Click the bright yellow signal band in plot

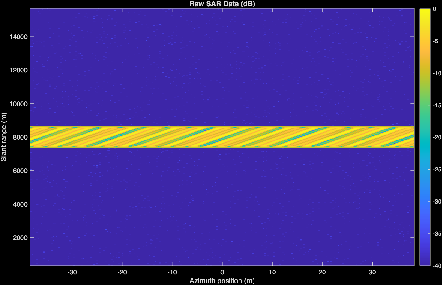coord(222,137)
